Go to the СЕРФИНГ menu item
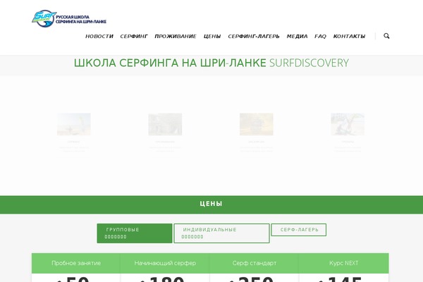This screenshot has height=282, width=423. [x=134, y=36]
